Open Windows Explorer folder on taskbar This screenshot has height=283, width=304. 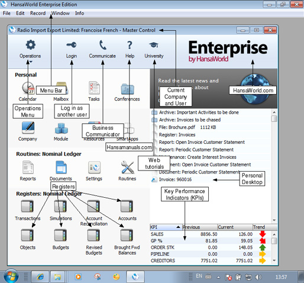57,277
